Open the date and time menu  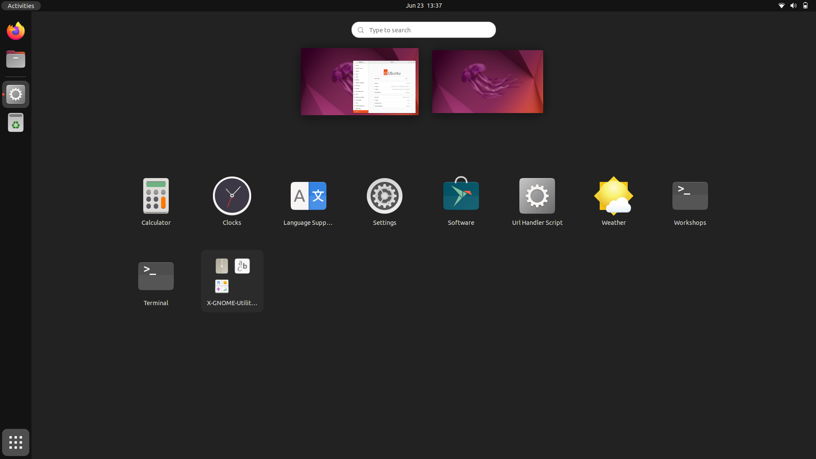coord(423,6)
